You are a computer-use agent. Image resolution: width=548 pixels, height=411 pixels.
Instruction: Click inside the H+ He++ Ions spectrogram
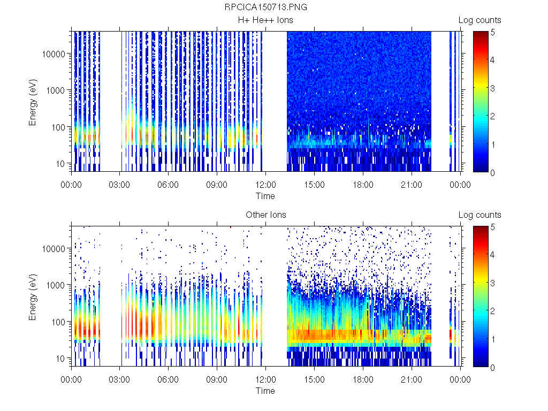click(x=267, y=101)
